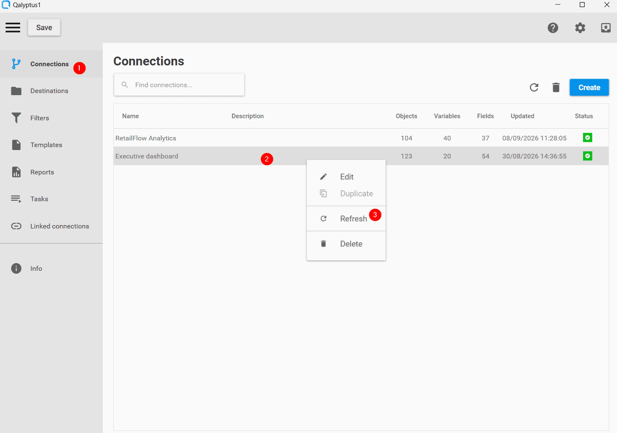Select the Executive dashboard row name
This screenshot has height=433, width=617.
pyautogui.click(x=147, y=156)
